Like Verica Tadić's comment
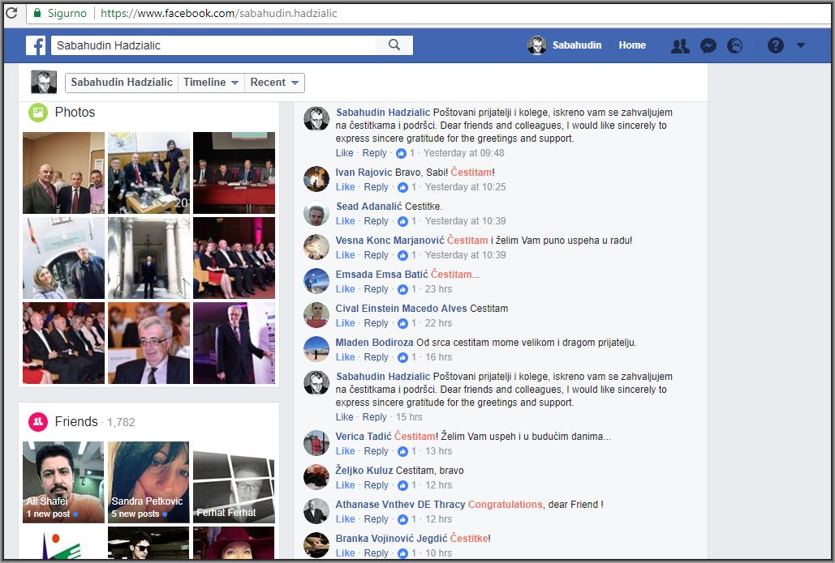This screenshot has width=835, height=563. 345,451
